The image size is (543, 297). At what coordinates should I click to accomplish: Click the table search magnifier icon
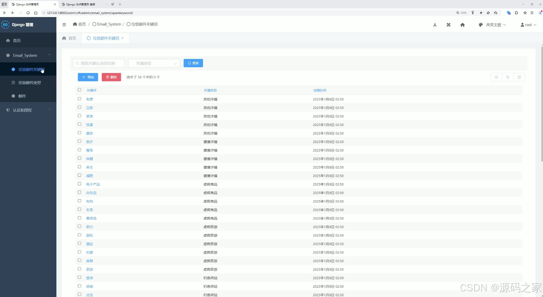(x=496, y=77)
